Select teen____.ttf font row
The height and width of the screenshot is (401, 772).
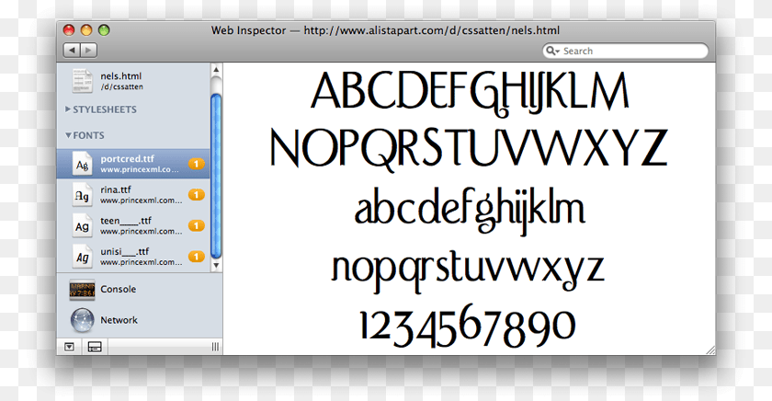(x=133, y=225)
